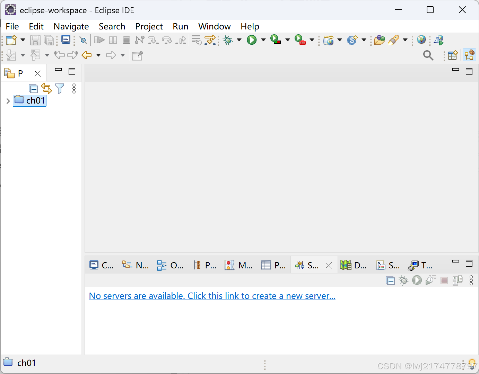Open the New dropdown arrow
Image resolution: width=479 pixels, height=374 pixels.
(23, 40)
